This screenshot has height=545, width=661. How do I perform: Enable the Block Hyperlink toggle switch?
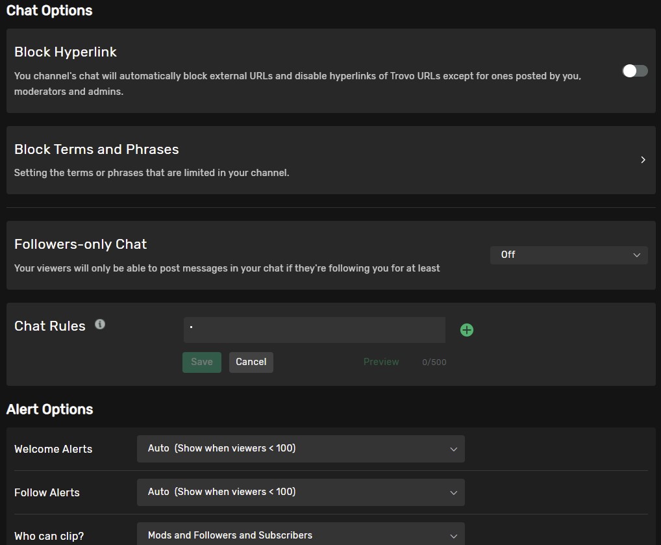point(634,71)
